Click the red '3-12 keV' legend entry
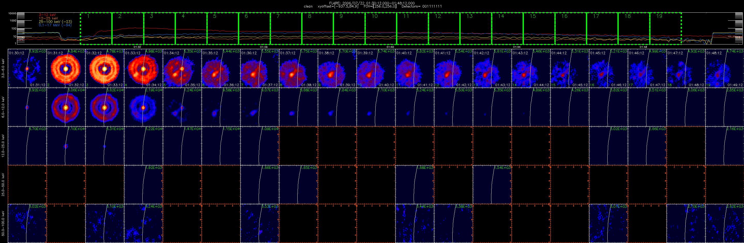This screenshot has width=744, height=243. (47, 15)
